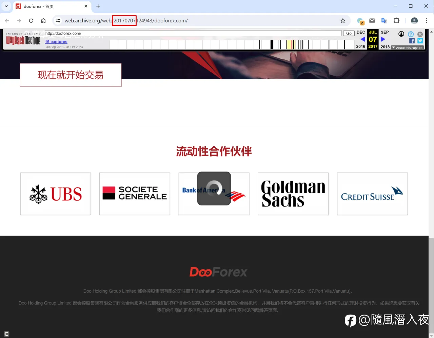Click the Wayback URL input field

193,33
